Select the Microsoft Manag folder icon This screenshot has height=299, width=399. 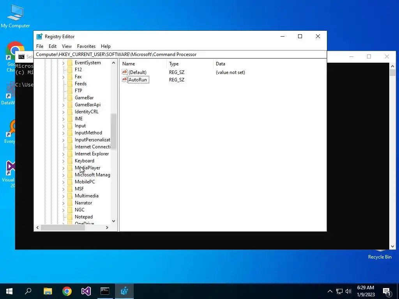click(70, 175)
